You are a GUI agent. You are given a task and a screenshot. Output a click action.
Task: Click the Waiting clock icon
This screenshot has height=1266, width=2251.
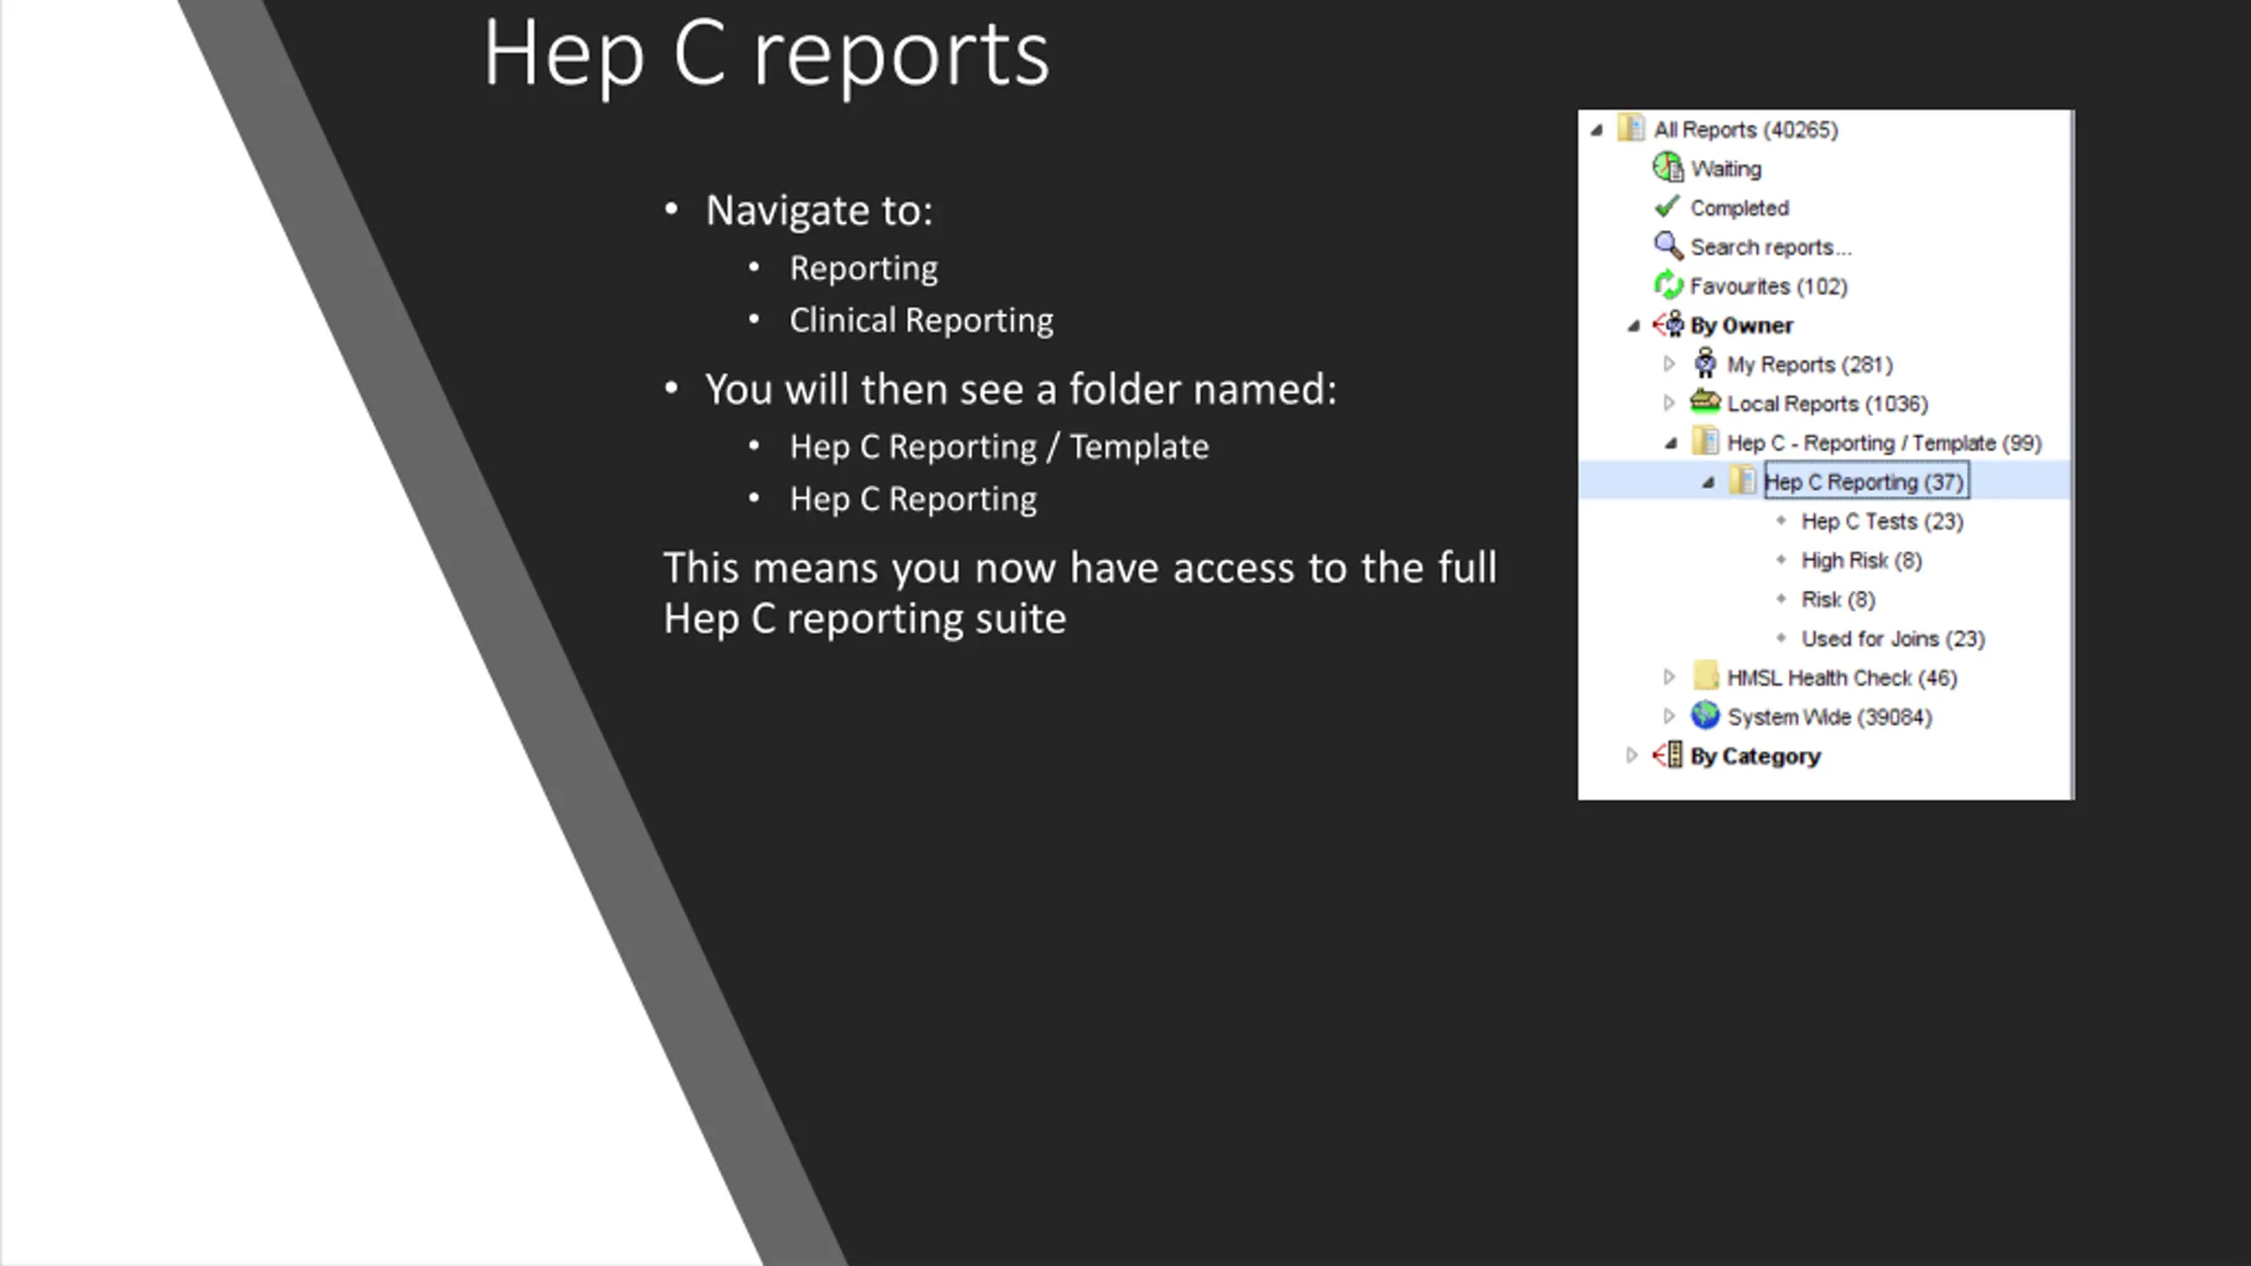[x=1668, y=167]
